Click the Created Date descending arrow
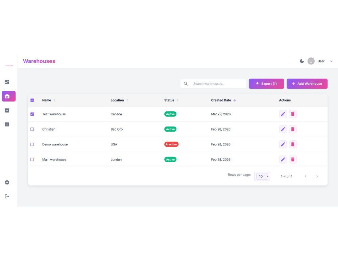The height and width of the screenshot is (253, 338). [x=235, y=100]
